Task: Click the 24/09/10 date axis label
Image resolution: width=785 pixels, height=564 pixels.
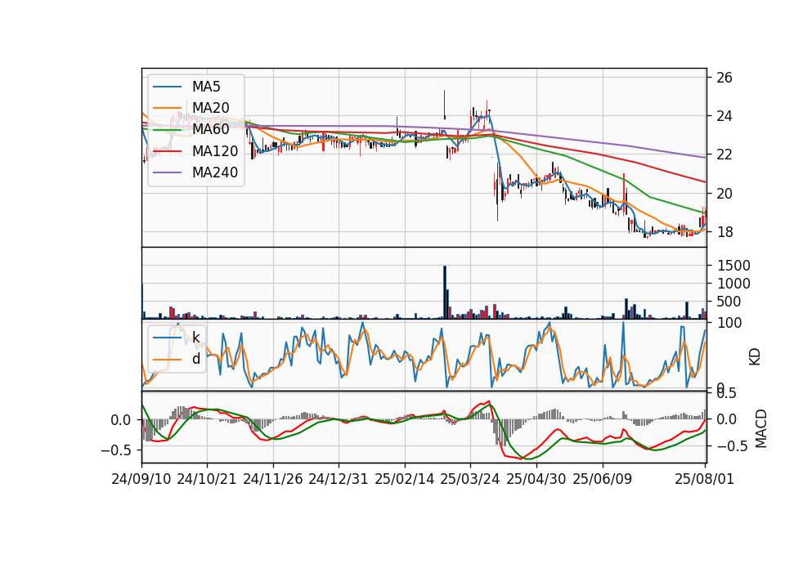Action: [141, 479]
